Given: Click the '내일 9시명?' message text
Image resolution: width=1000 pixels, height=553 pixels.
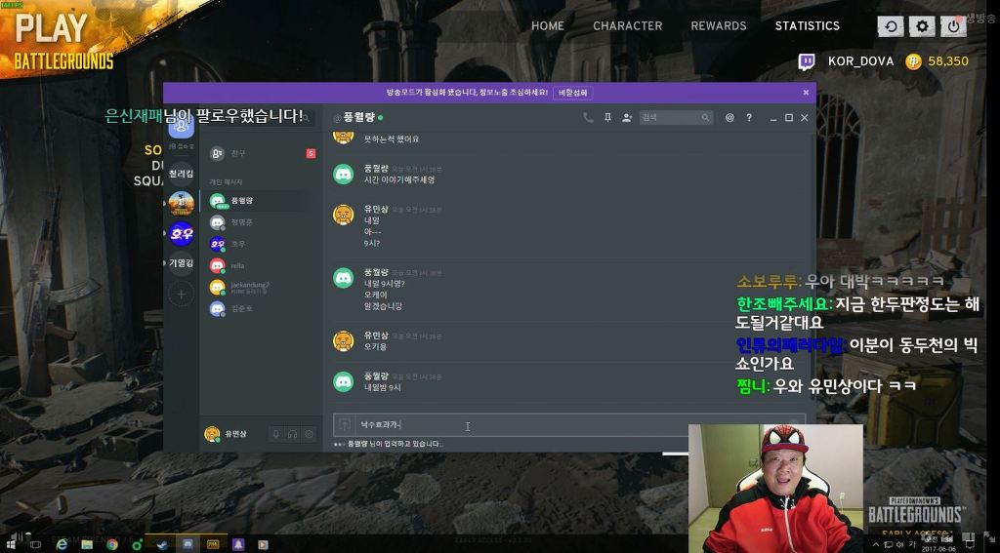Looking at the screenshot, I should [x=385, y=284].
